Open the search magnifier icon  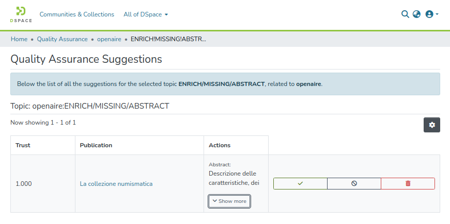coord(405,14)
